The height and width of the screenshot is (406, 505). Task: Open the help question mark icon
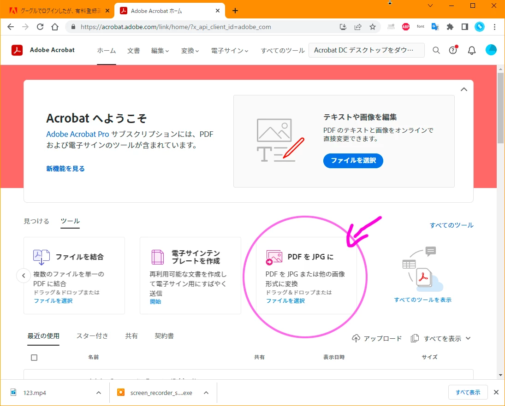(x=453, y=50)
